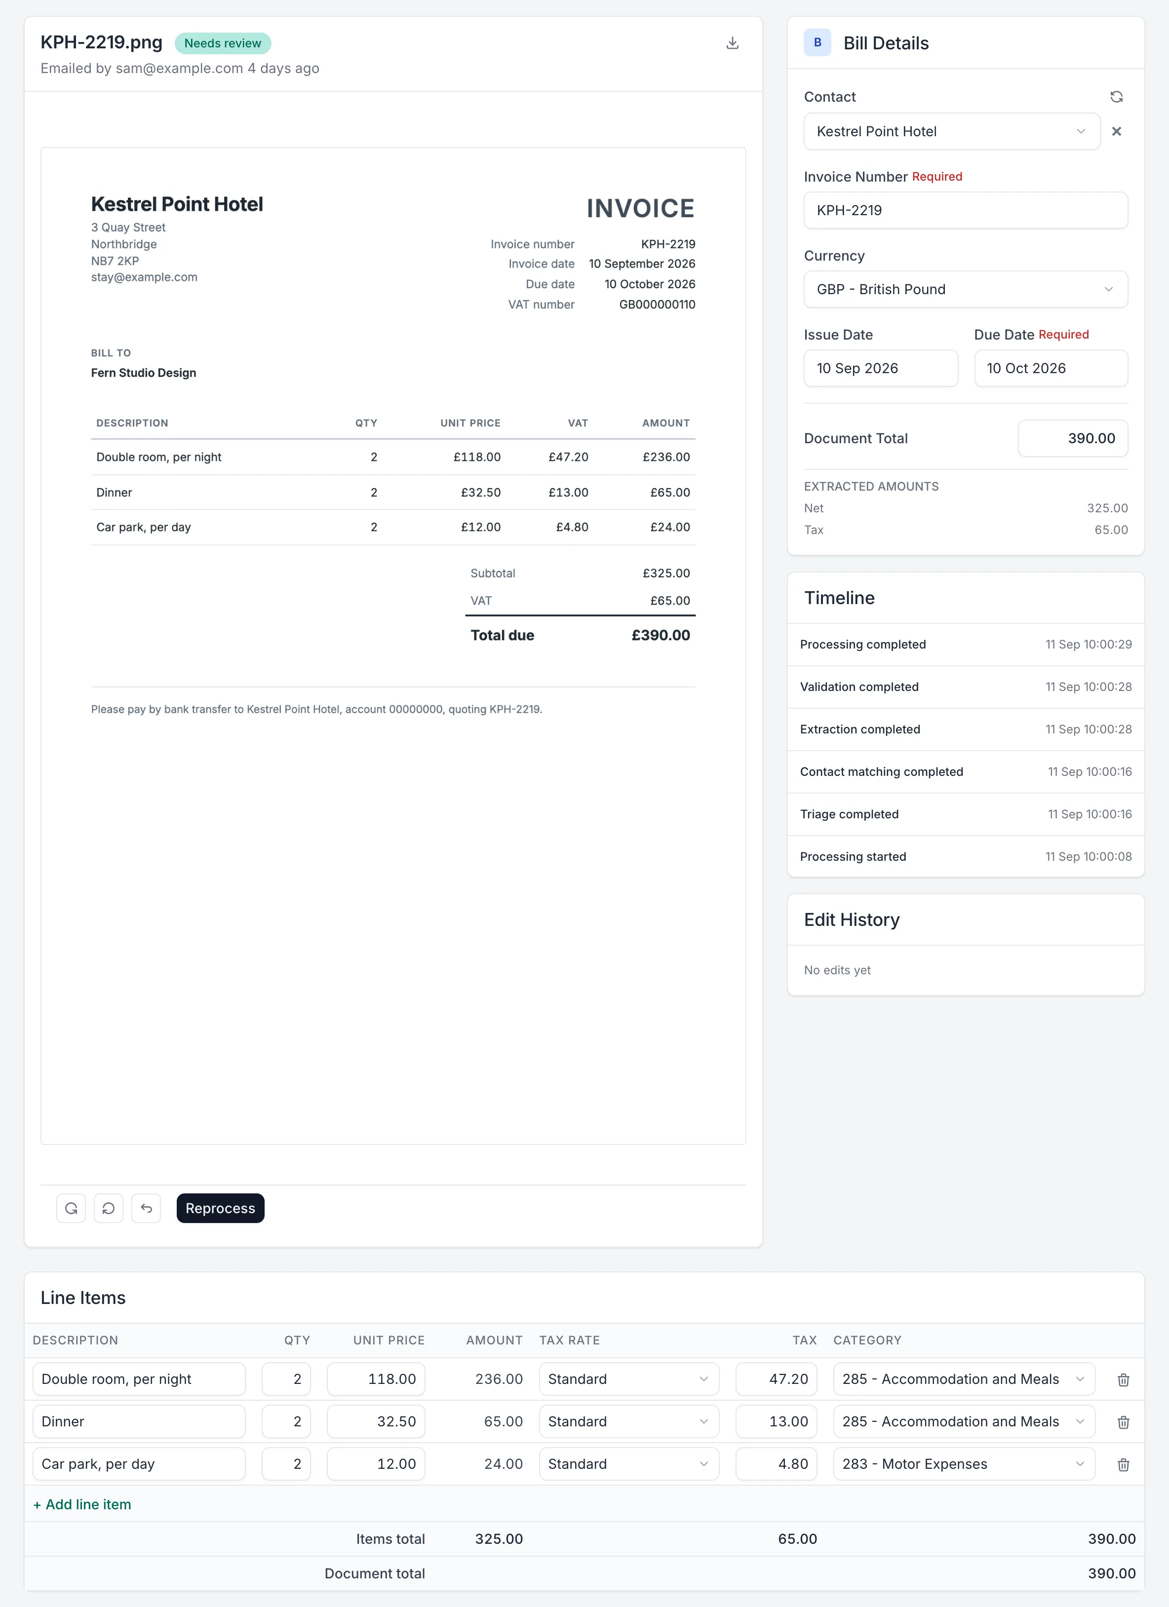Click the Processing started timeline entry
This screenshot has width=1169, height=1607.
[x=966, y=857]
